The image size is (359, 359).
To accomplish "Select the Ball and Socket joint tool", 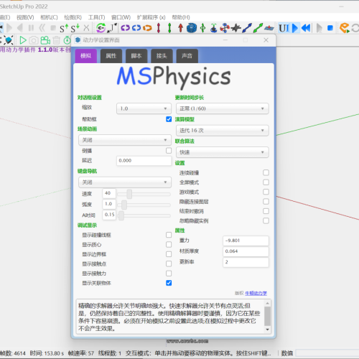I will [x=213, y=28].
